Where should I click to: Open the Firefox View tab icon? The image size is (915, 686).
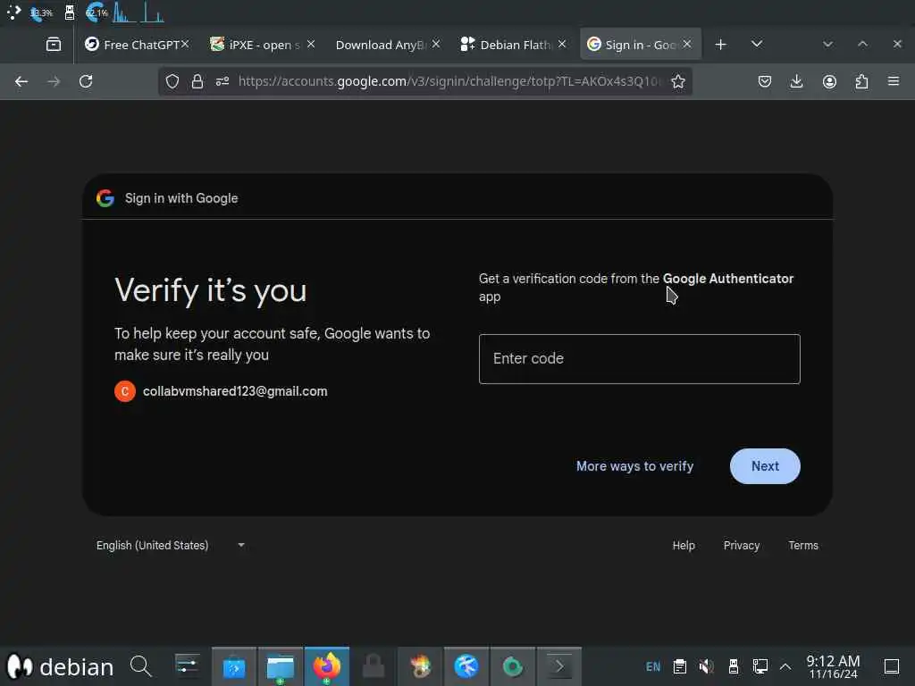(x=54, y=45)
